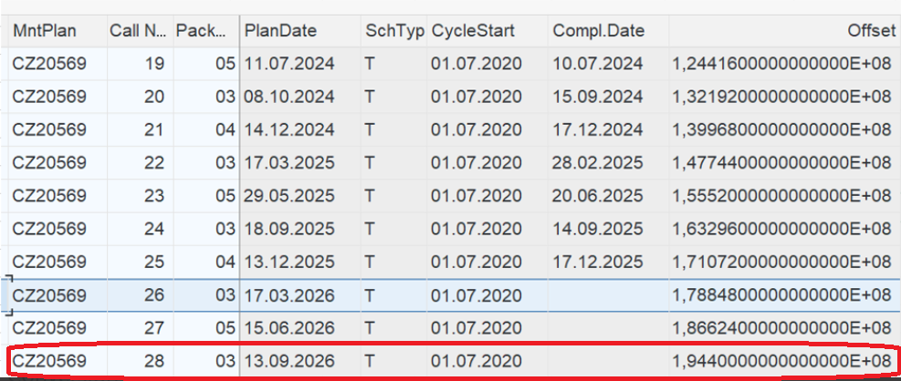Click the offset value 1,6329600000000000E+08
Screen dimensions: 901x381
tap(781, 229)
